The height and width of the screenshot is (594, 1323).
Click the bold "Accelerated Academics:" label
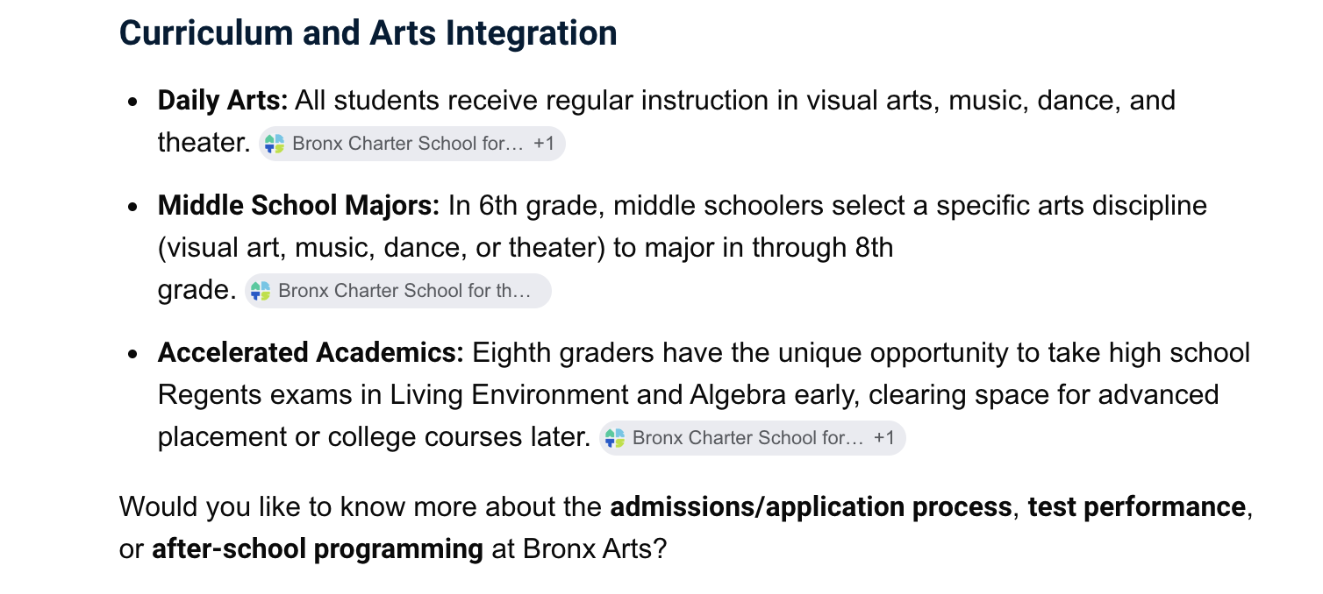[311, 354]
